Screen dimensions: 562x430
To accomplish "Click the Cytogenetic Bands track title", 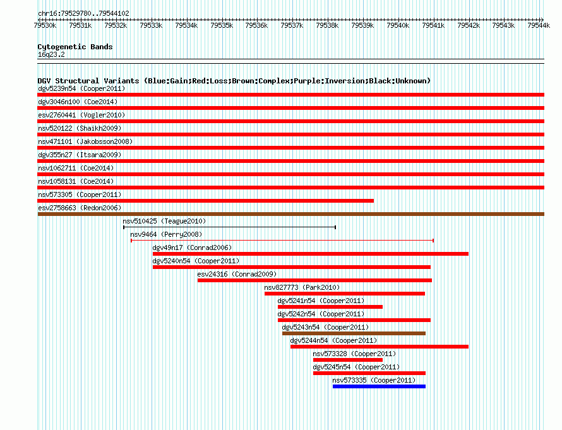I will coord(75,47).
